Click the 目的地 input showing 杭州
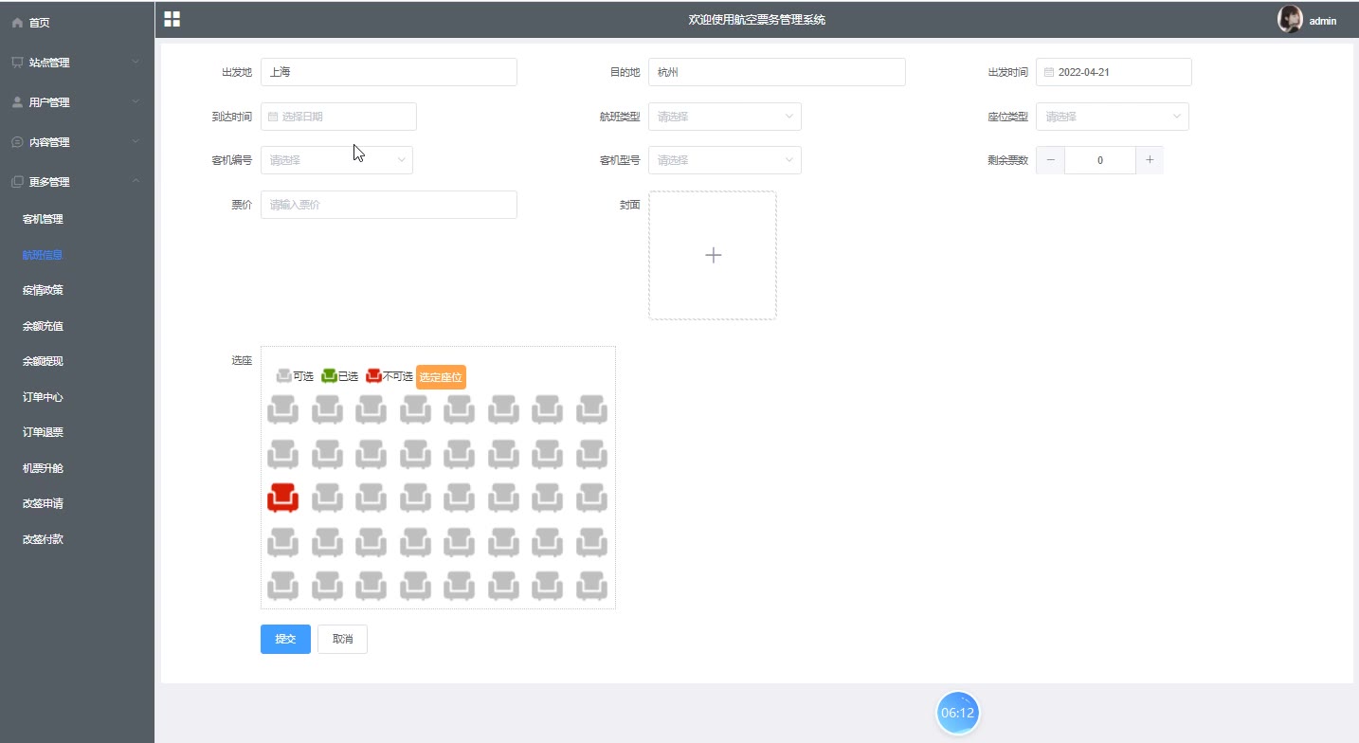This screenshot has width=1359, height=743. click(777, 72)
